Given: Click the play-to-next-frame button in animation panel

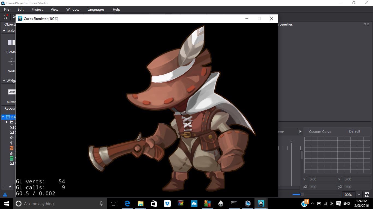Looking at the screenshot, I should 300,131.
